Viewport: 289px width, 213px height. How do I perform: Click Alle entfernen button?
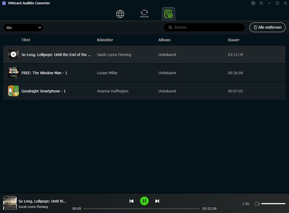[x=267, y=28]
